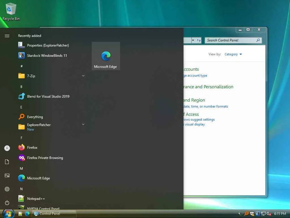
Task: Open Appearance and Personalization heading
Action: pos(208,87)
